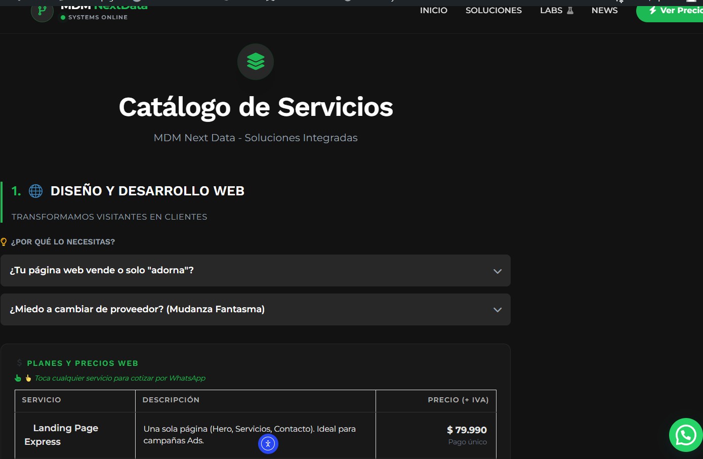Expand chevron on "¿Miedo a cambiar de proveedor?"
703x459 pixels.
tap(498, 310)
